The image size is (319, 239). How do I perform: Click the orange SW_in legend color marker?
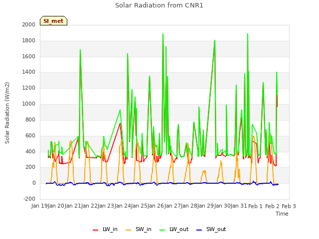pos(129,230)
